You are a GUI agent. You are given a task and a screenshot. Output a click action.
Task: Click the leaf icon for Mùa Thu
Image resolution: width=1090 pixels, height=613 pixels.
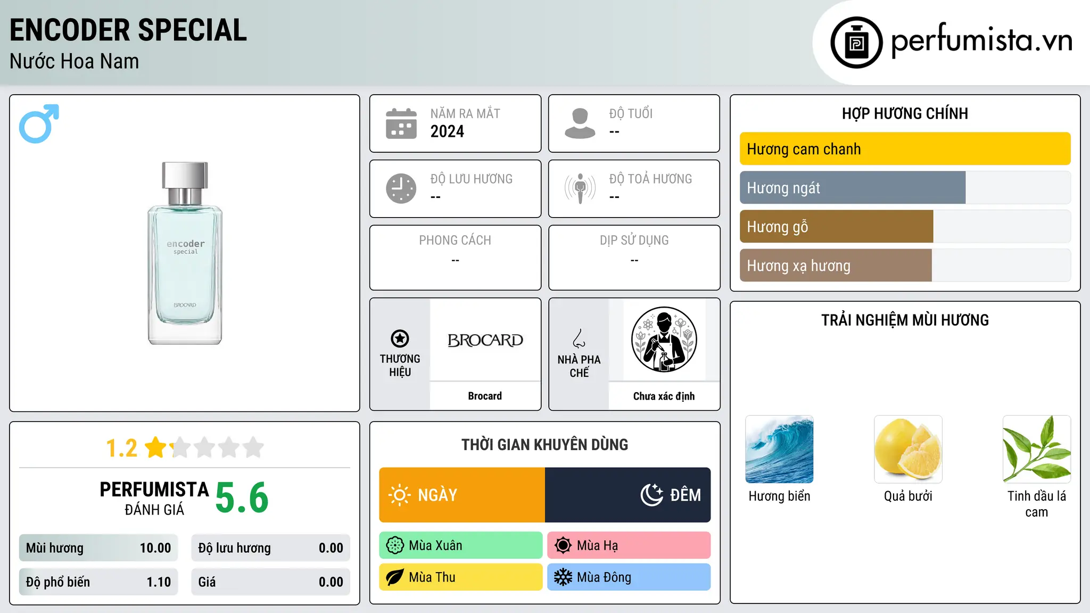coord(395,577)
